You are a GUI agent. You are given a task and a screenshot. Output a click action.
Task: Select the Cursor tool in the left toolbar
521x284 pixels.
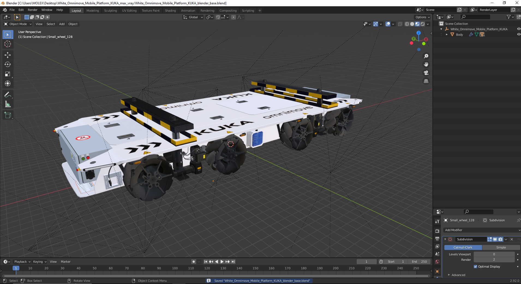click(x=8, y=44)
